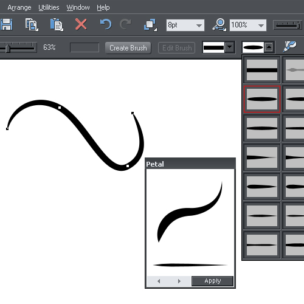
Task: Click Apply in the Petal preview
Action: click(x=212, y=281)
